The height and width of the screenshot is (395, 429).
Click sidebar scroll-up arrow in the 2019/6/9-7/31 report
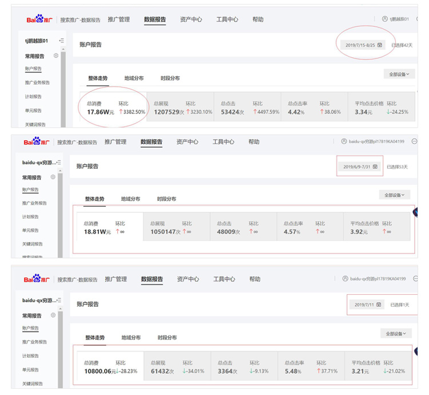point(60,171)
